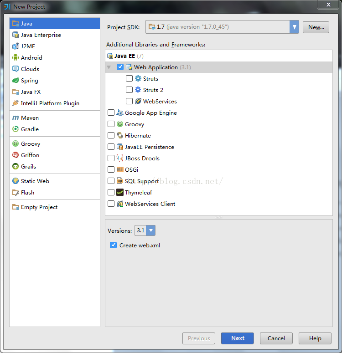Click the JBoss Drools icon
342x353 pixels.
120,158
